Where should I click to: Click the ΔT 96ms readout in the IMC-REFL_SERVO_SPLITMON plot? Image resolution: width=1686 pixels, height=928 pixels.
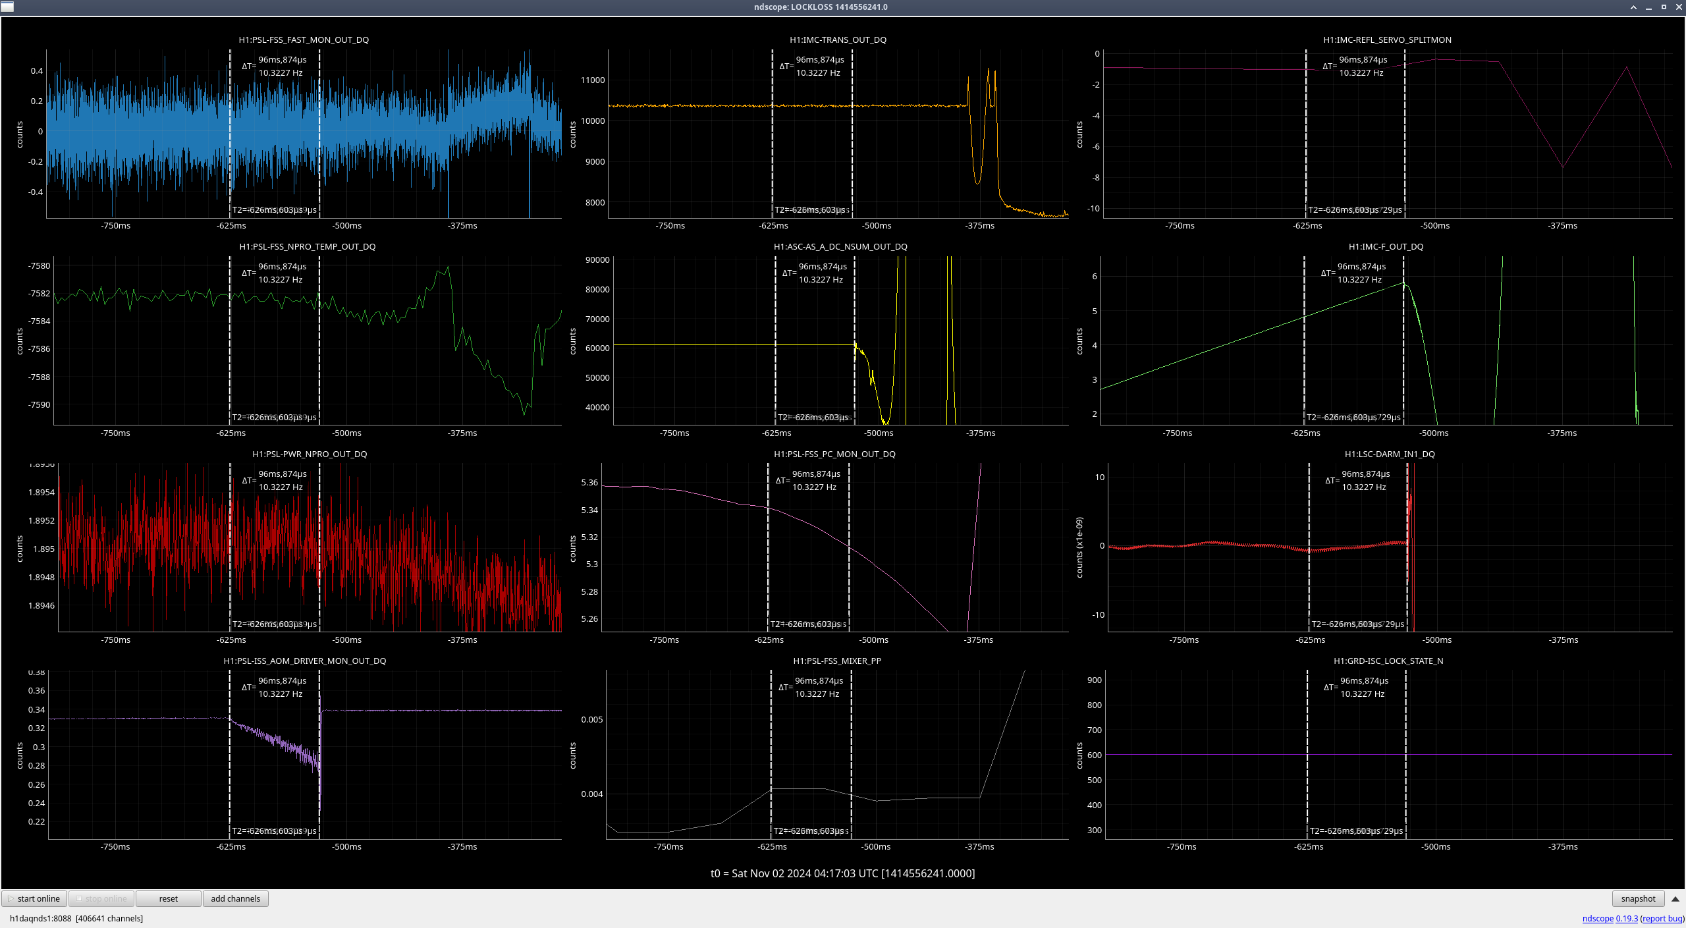[x=1355, y=66]
